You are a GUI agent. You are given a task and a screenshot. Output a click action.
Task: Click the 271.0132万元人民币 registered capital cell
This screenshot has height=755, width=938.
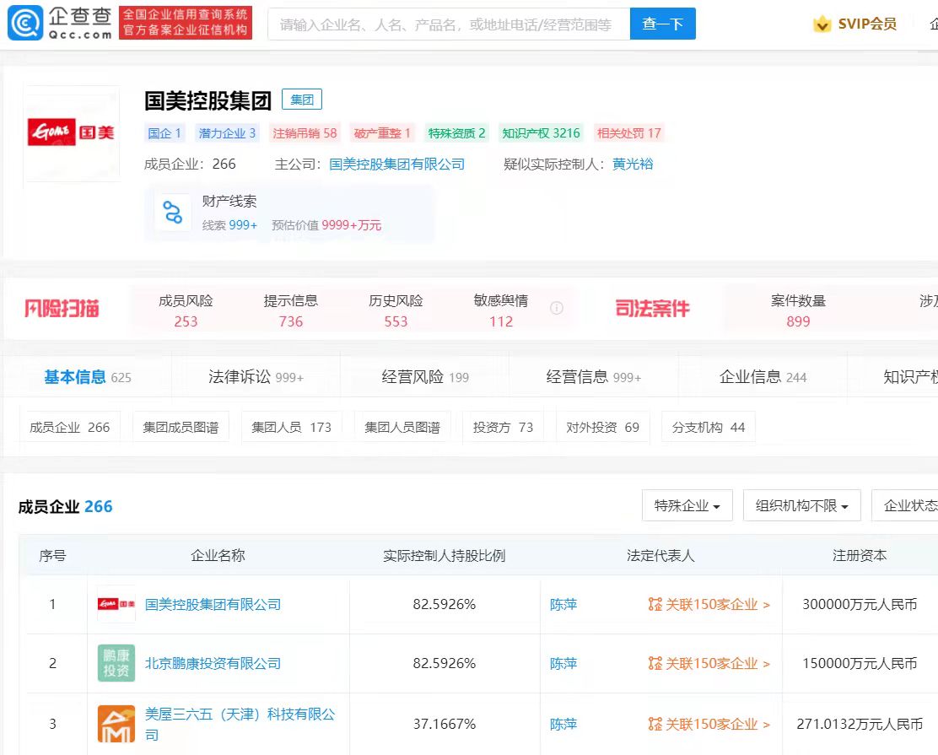(860, 724)
